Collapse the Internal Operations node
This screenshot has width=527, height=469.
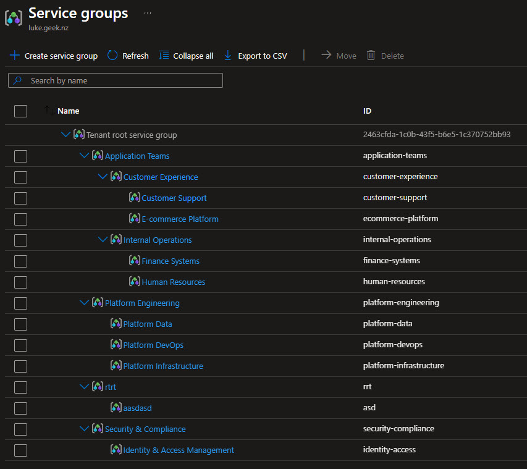(x=103, y=239)
